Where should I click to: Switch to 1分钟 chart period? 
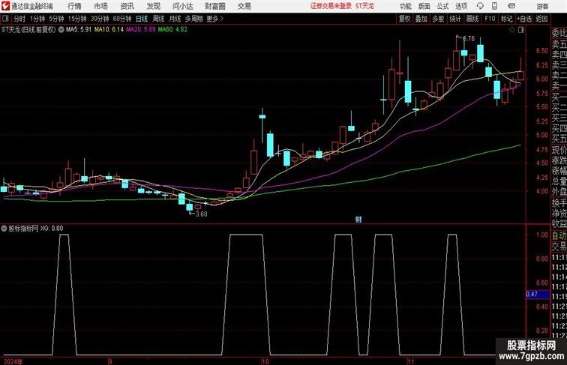pyautogui.click(x=37, y=19)
